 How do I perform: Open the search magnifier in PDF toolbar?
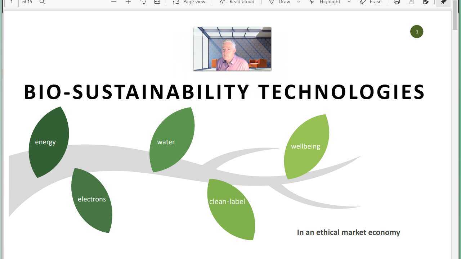42,2
